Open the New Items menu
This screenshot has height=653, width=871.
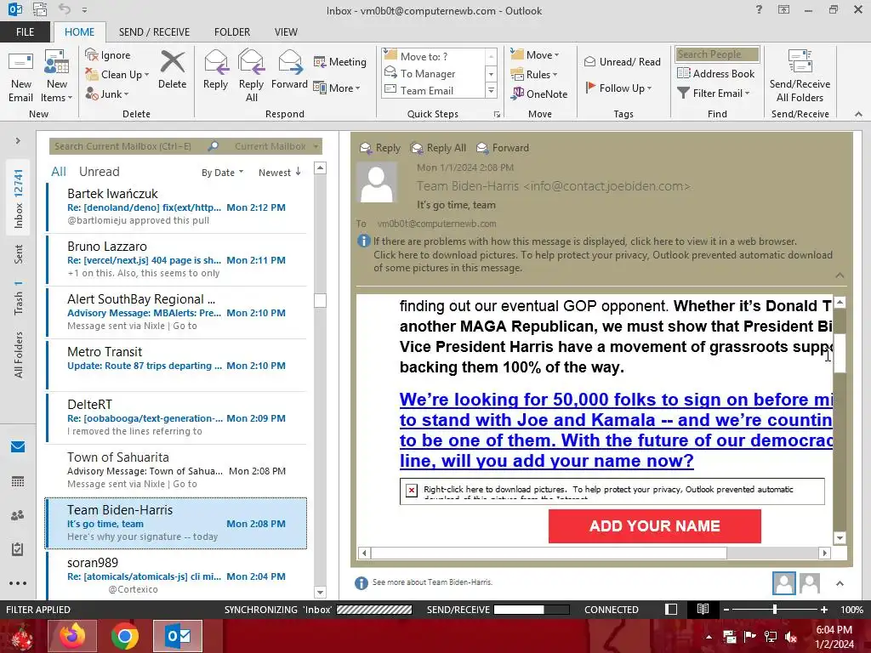tap(57, 77)
